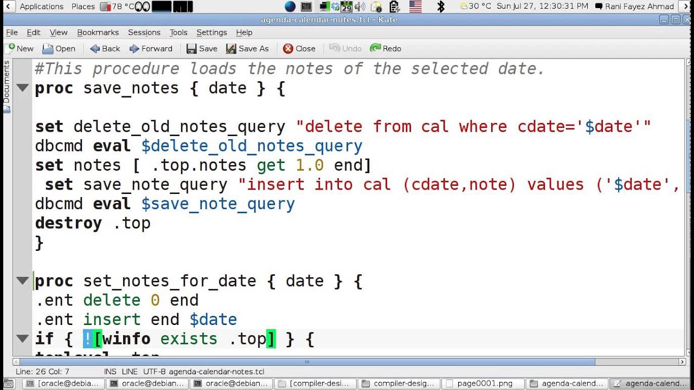Click on 'dbcmd eval $save_note_query' line
The image size is (694, 390).
point(165,204)
